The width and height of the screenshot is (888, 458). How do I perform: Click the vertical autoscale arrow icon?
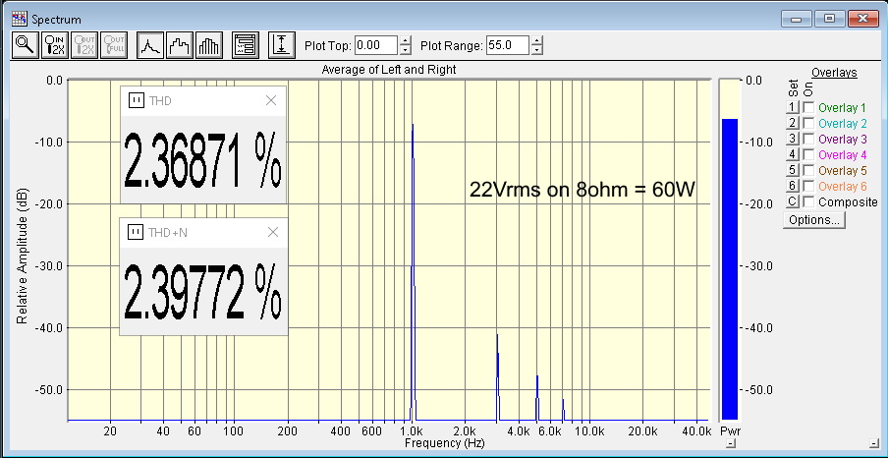pyautogui.click(x=282, y=45)
